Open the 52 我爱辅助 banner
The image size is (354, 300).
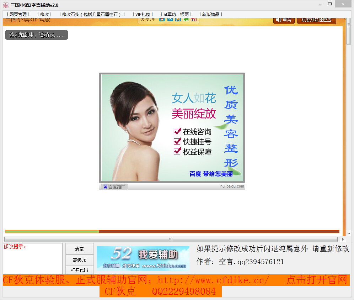[x=143, y=258]
